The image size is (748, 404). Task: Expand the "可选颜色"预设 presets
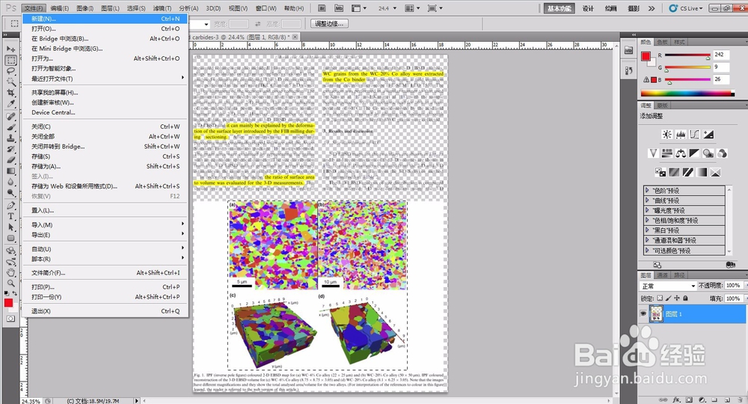[647, 251]
